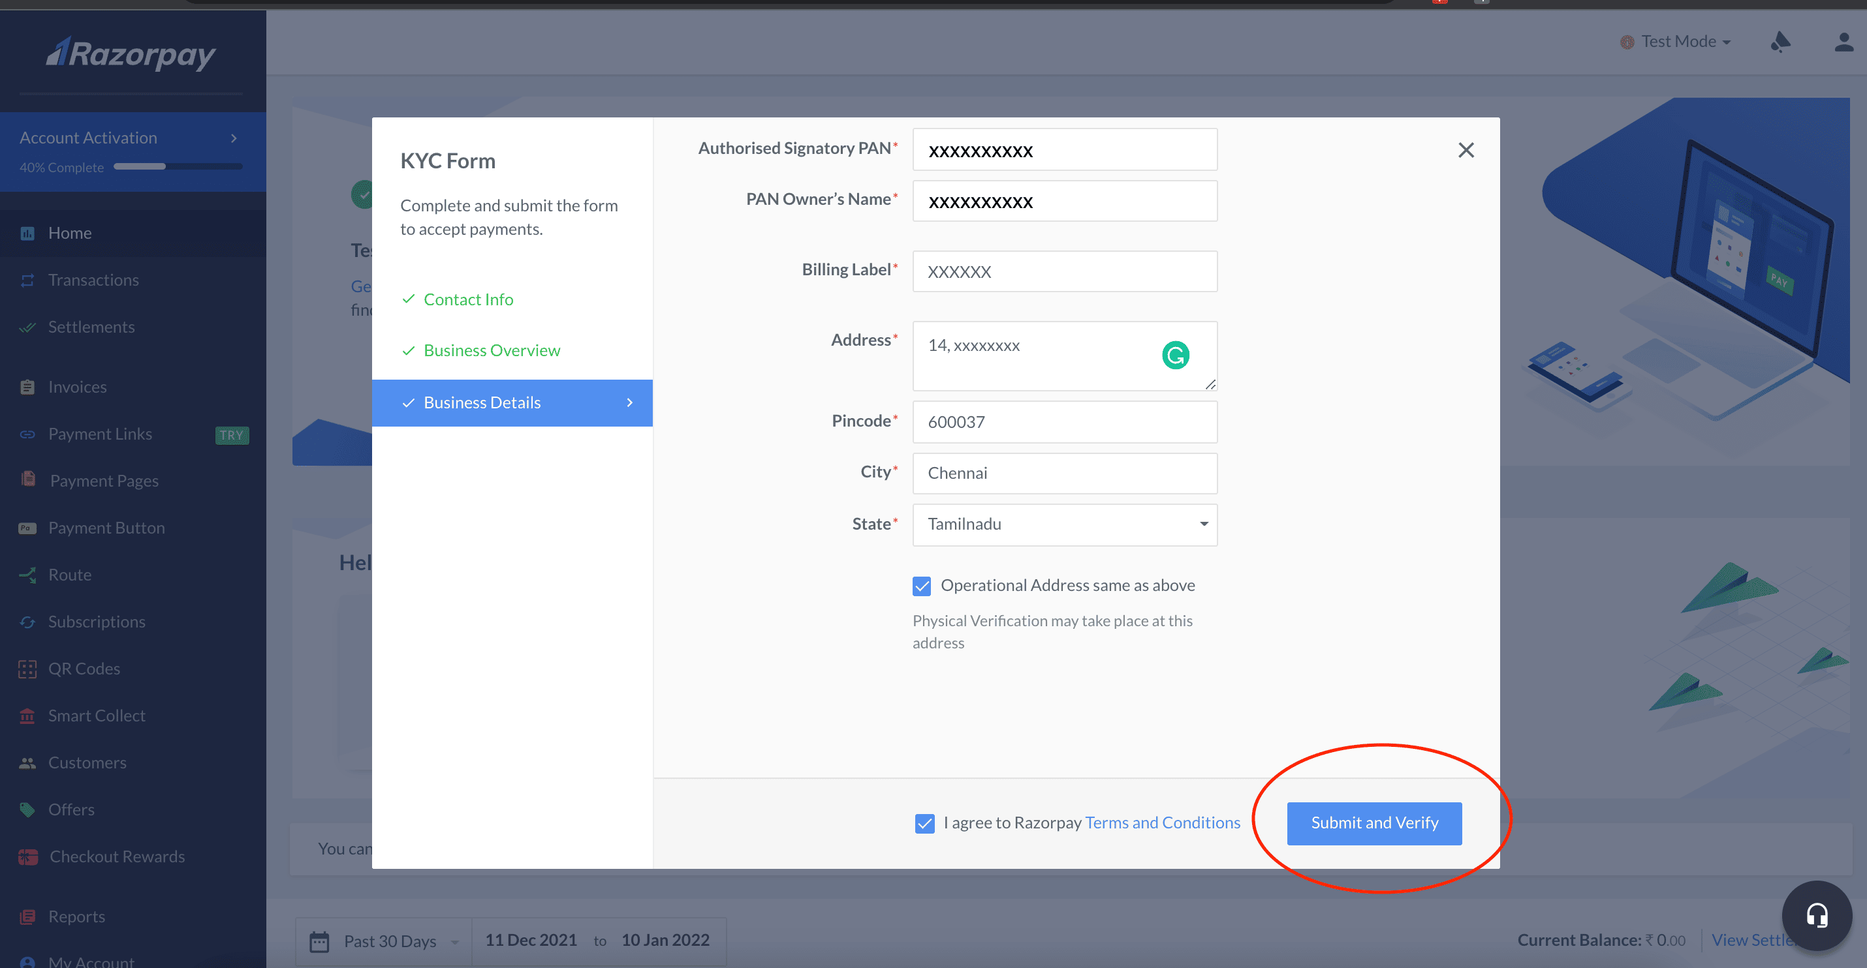Uncheck Operational Address same as above

(x=921, y=586)
